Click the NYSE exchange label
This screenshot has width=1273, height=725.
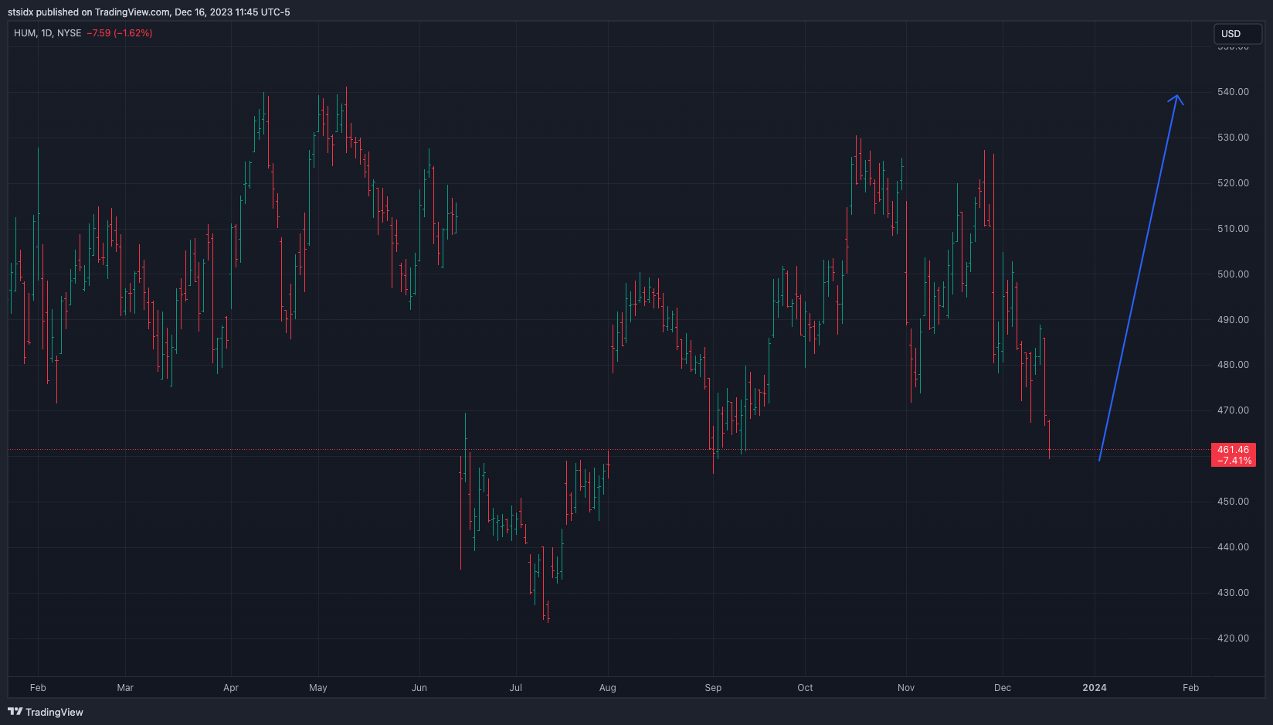[x=70, y=33]
